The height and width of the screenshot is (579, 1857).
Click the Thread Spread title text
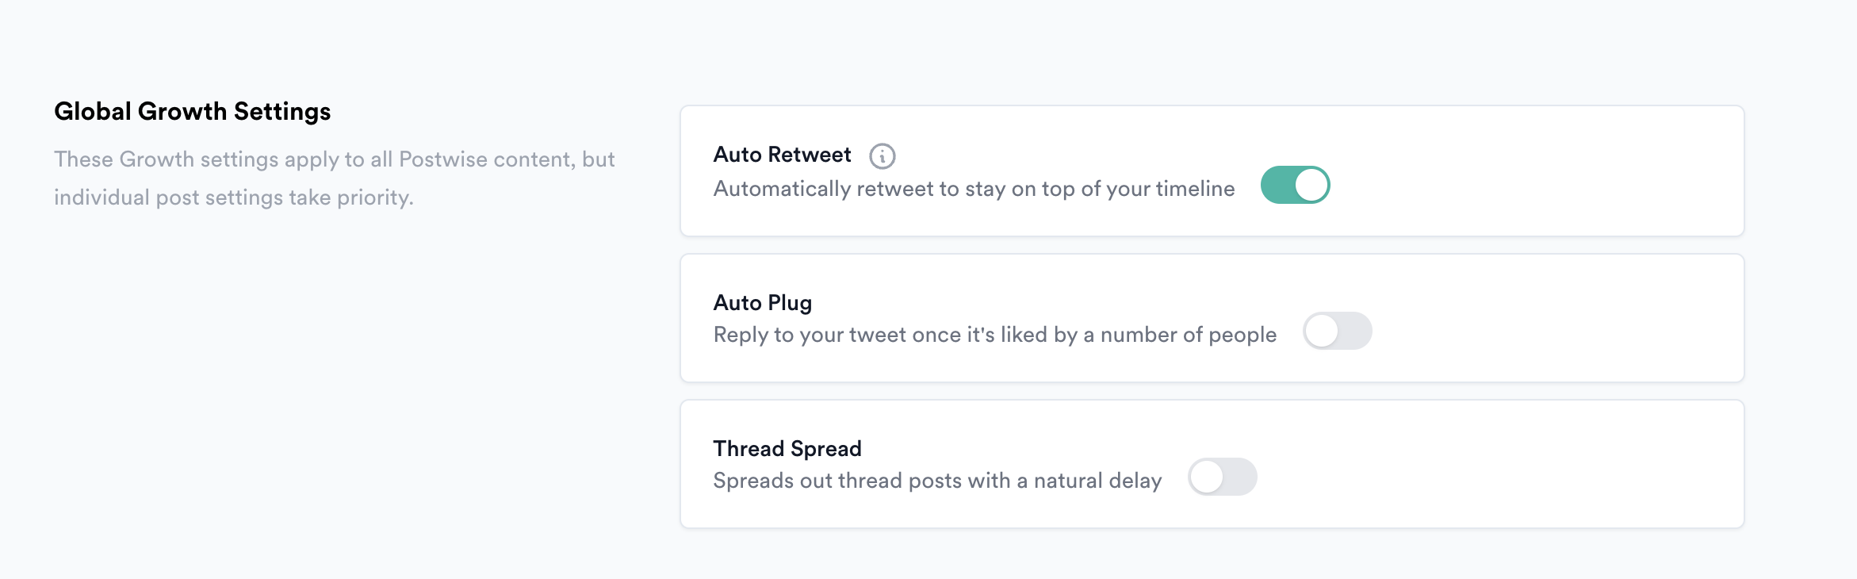click(787, 449)
